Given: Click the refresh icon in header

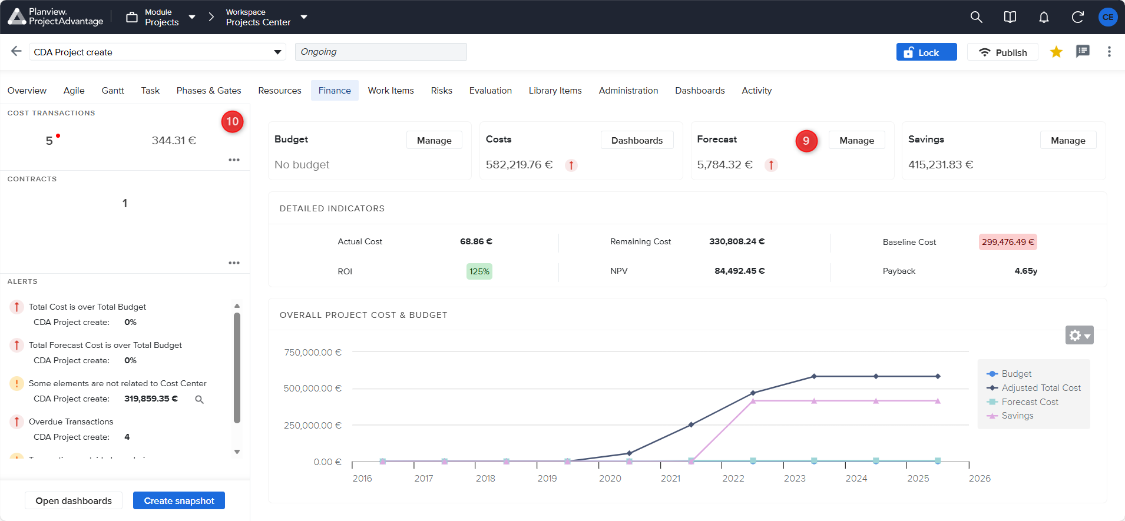Looking at the screenshot, I should (1077, 17).
